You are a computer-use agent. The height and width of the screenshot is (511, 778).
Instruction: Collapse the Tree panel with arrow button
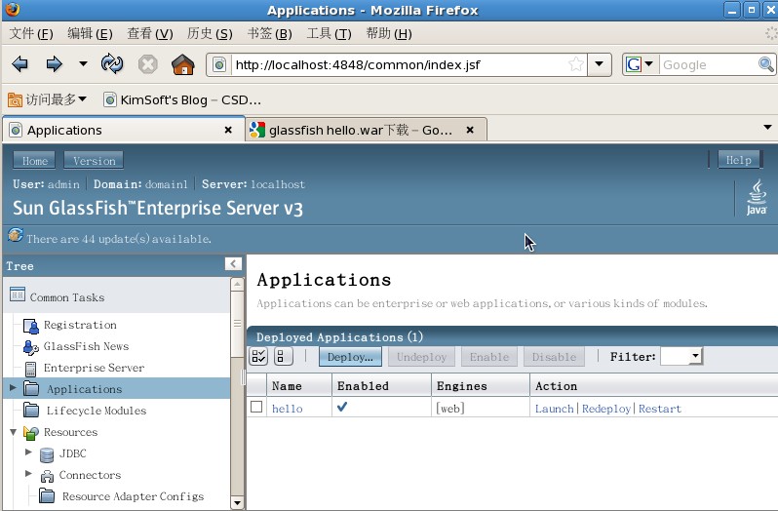(233, 264)
